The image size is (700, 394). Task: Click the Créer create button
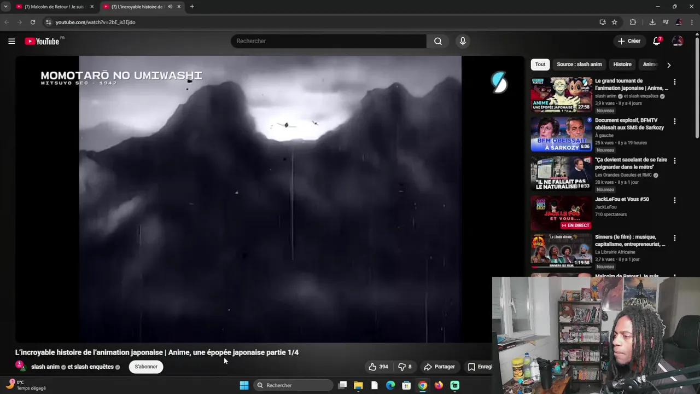[x=629, y=41]
